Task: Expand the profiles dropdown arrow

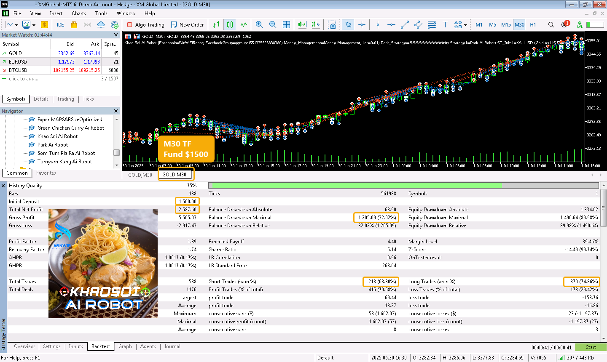Action: pos(34,25)
